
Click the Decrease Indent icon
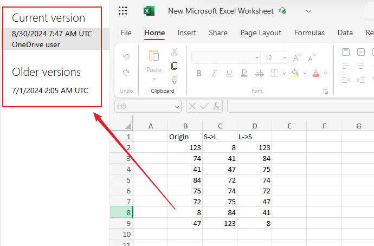(346, 80)
